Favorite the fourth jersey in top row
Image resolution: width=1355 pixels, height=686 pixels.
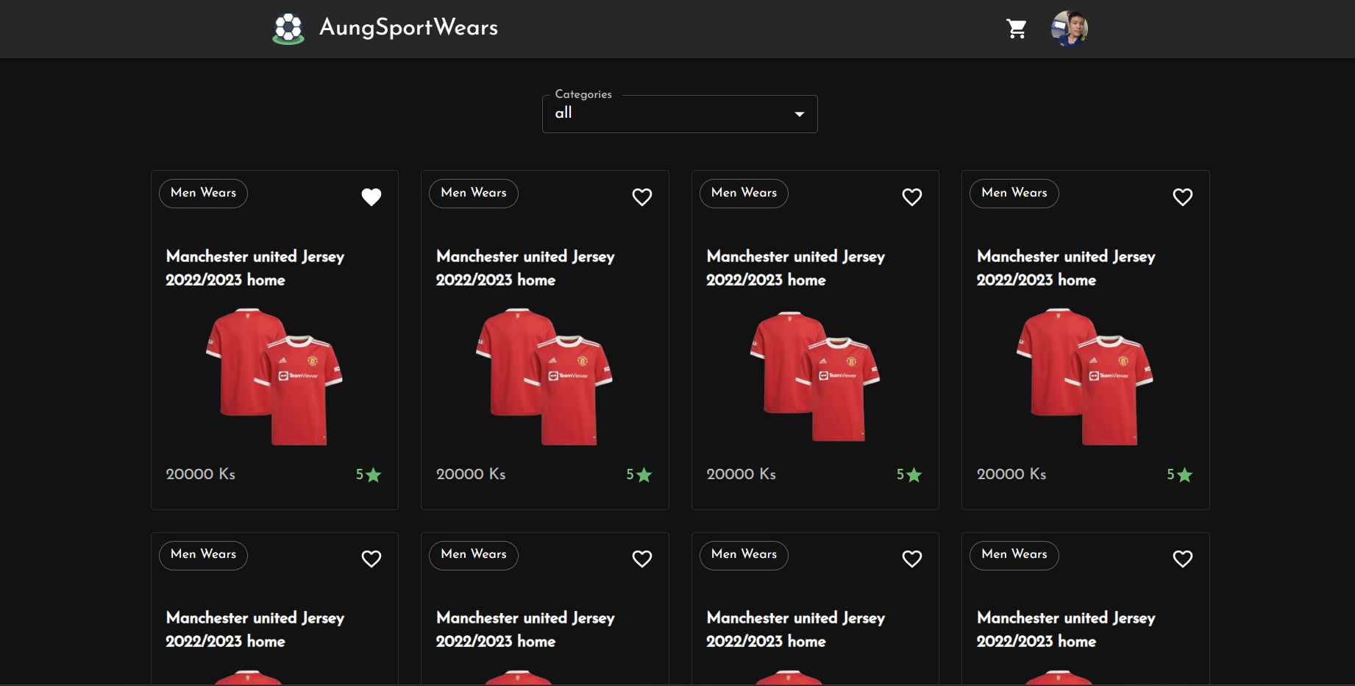(1182, 197)
